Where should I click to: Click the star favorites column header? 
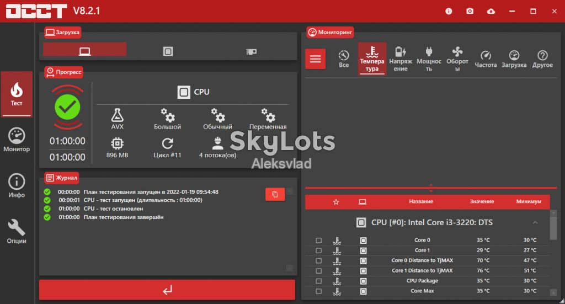[x=336, y=202]
